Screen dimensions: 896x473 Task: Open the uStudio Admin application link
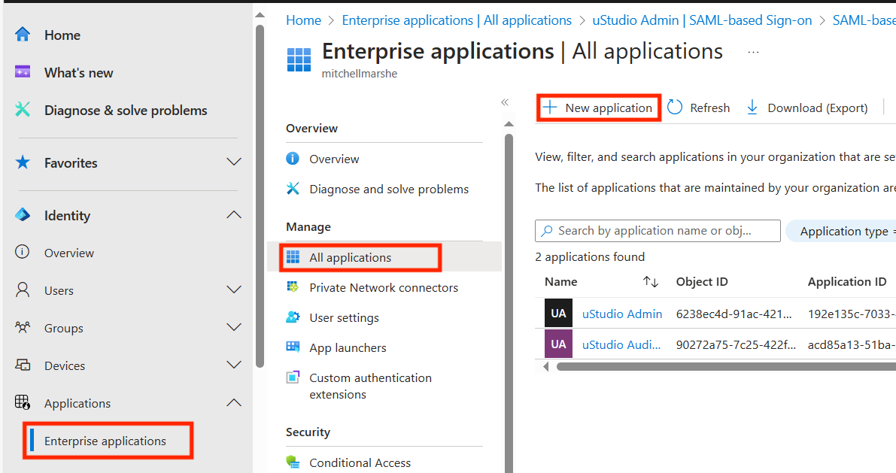pyautogui.click(x=622, y=314)
